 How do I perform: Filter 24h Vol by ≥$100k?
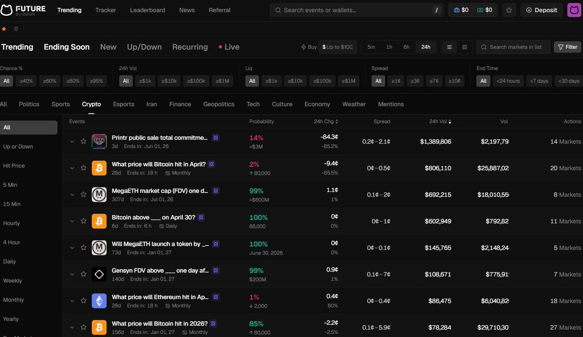pos(196,81)
